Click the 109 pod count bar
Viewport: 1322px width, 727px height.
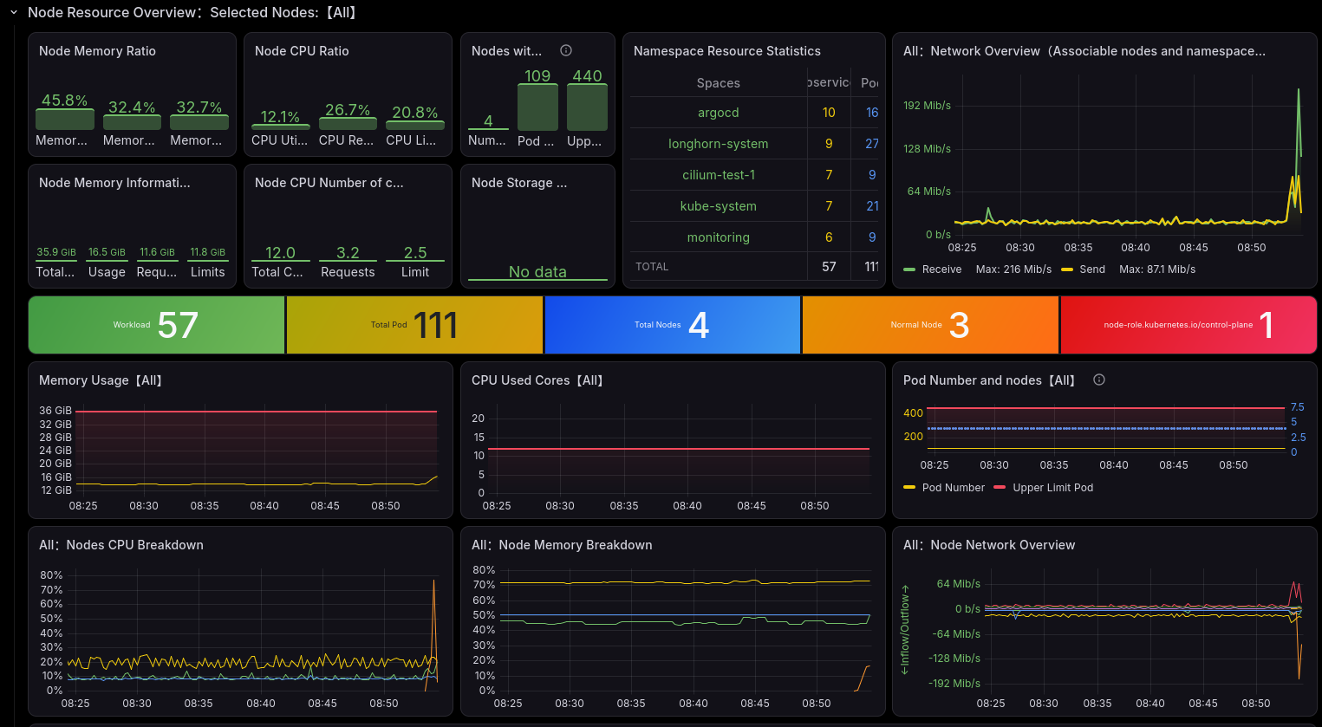(x=537, y=108)
